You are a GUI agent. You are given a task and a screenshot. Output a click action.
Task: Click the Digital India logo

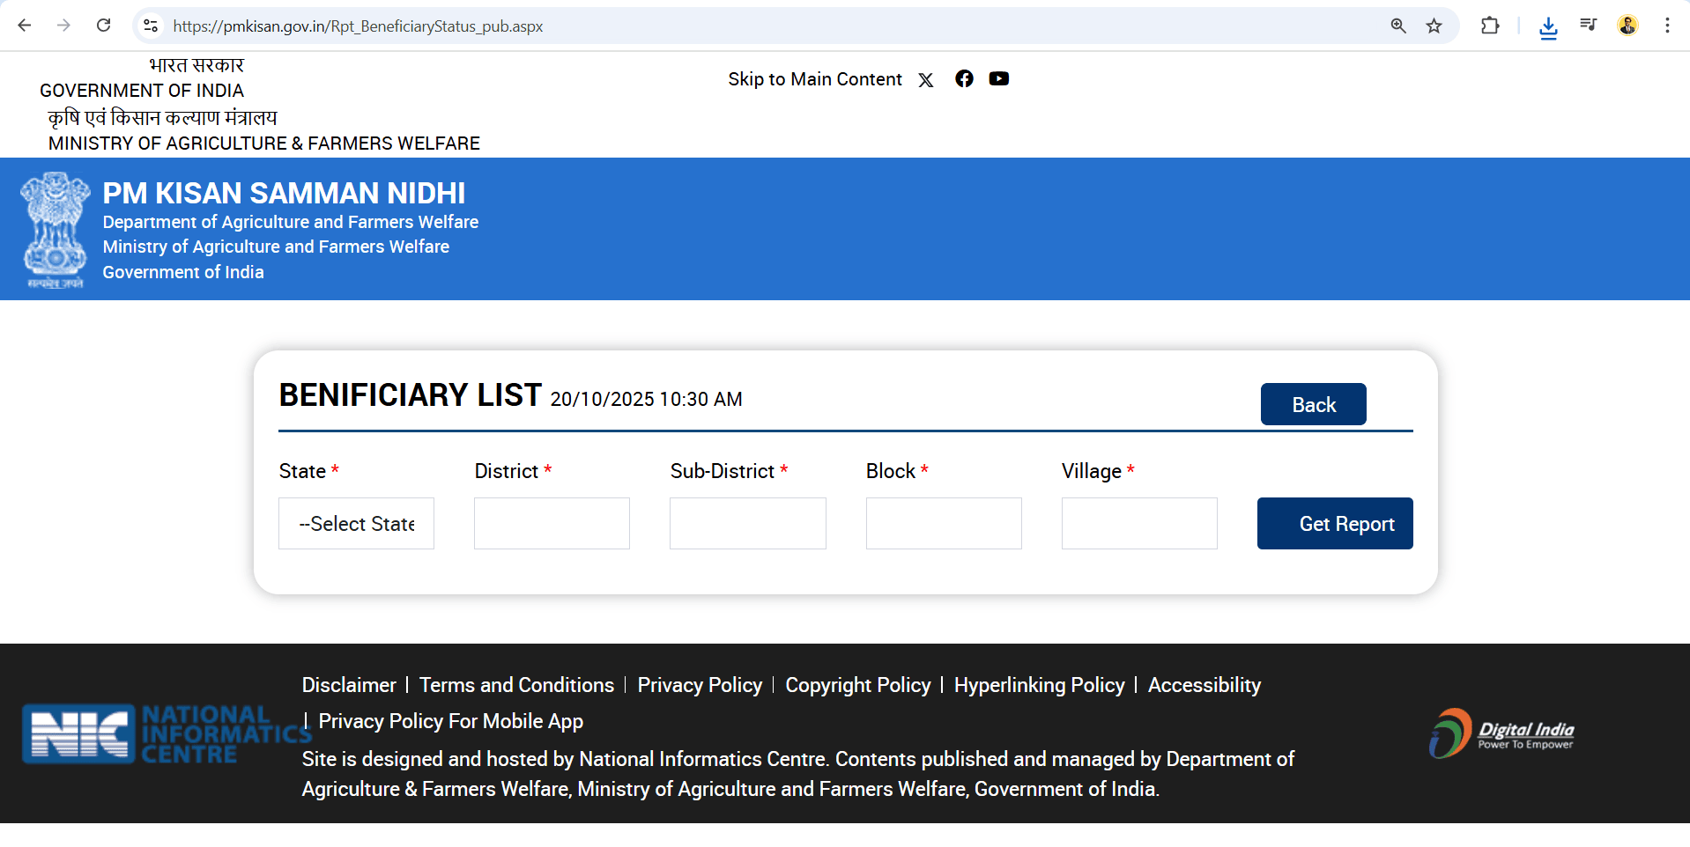point(1501,733)
